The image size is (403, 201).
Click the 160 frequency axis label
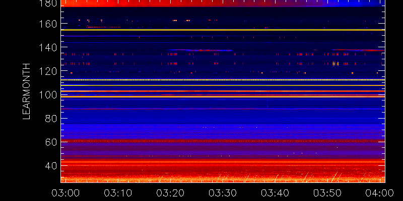point(48,25)
